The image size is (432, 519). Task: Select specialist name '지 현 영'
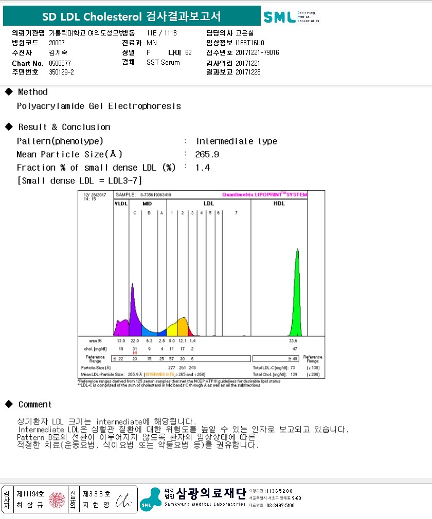[96, 505]
